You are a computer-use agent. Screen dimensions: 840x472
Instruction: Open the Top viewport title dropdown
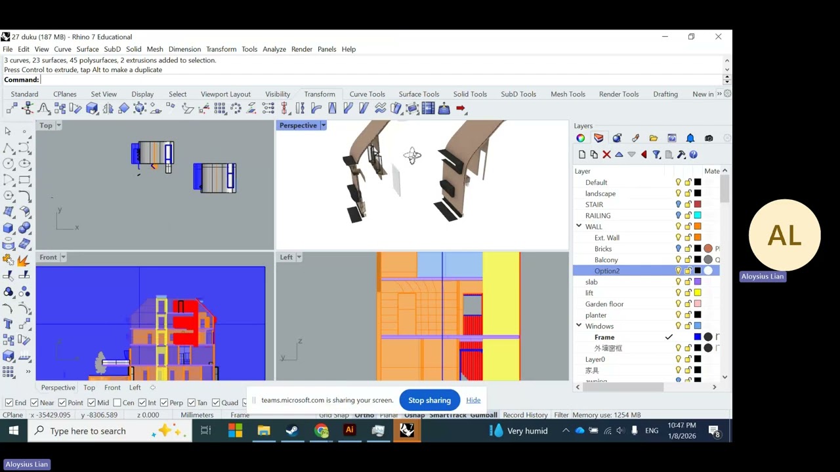point(58,125)
